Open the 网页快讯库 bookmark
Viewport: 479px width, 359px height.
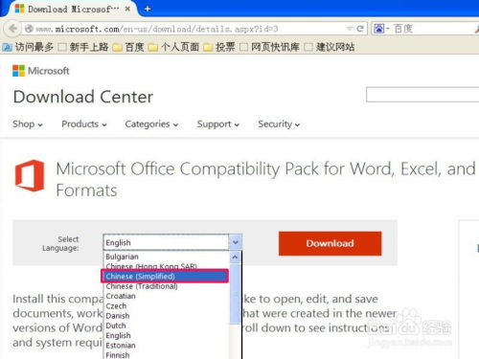[269, 47]
